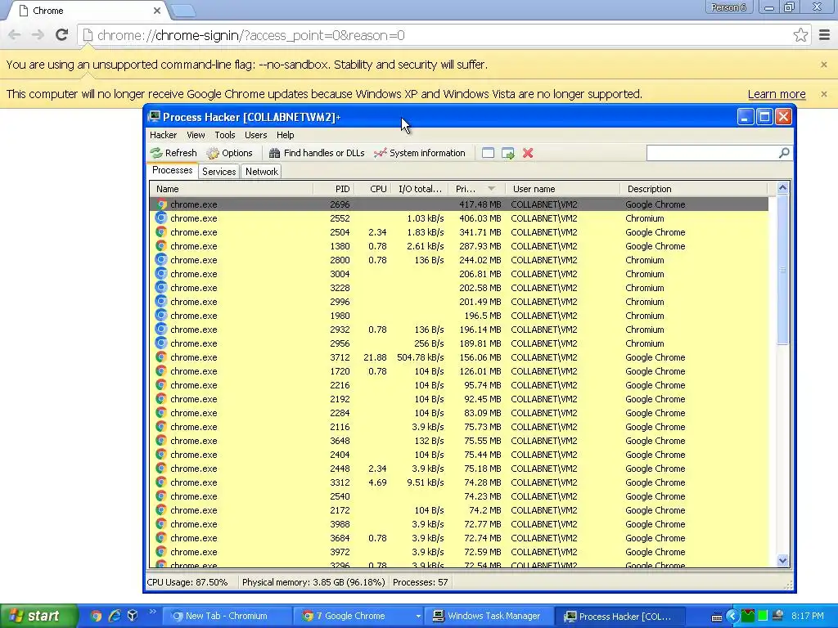Click the 21.88 CPU value cell
This screenshot has height=628, width=838.
pyautogui.click(x=375, y=357)
